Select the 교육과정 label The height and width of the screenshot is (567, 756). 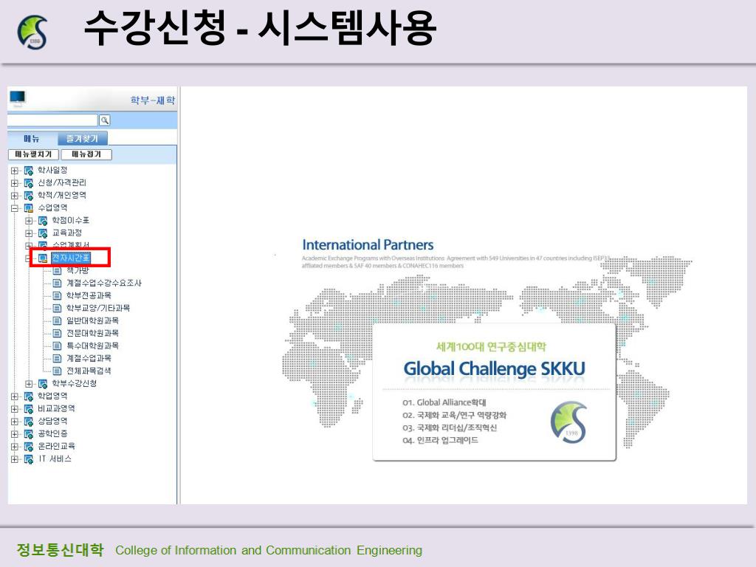click(67, 233)
